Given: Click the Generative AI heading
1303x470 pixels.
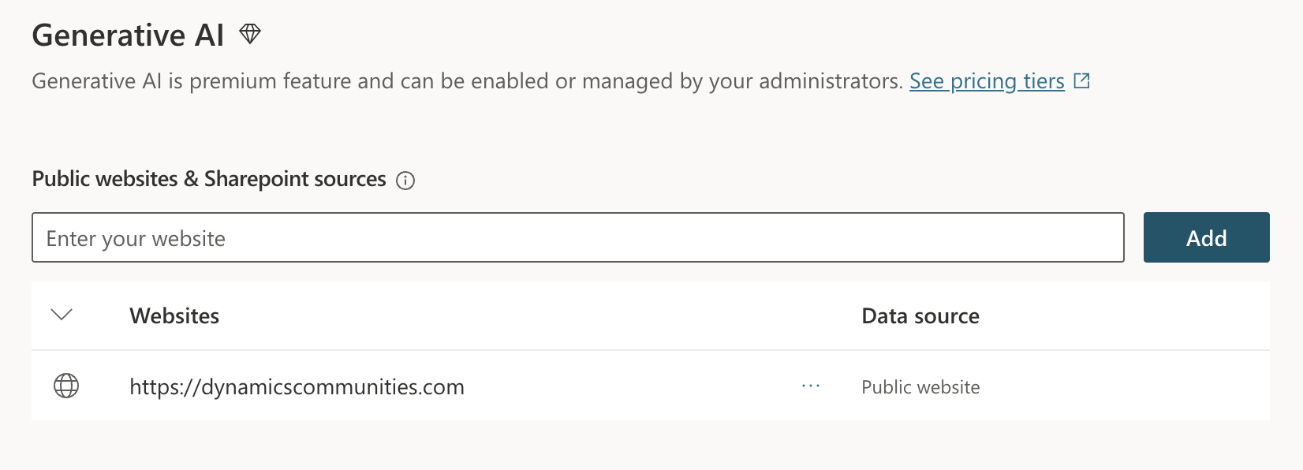Looking at the screenshot, I should click(x=129, y=35).
